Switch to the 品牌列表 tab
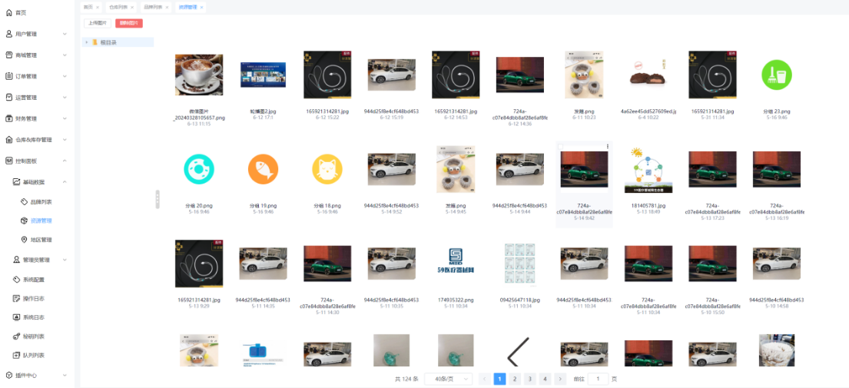Screen dimensions: 849x388 tap(153, 7)
